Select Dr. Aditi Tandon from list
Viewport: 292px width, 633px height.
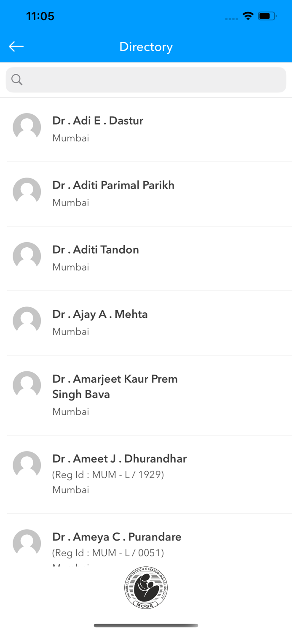point(96,250)
